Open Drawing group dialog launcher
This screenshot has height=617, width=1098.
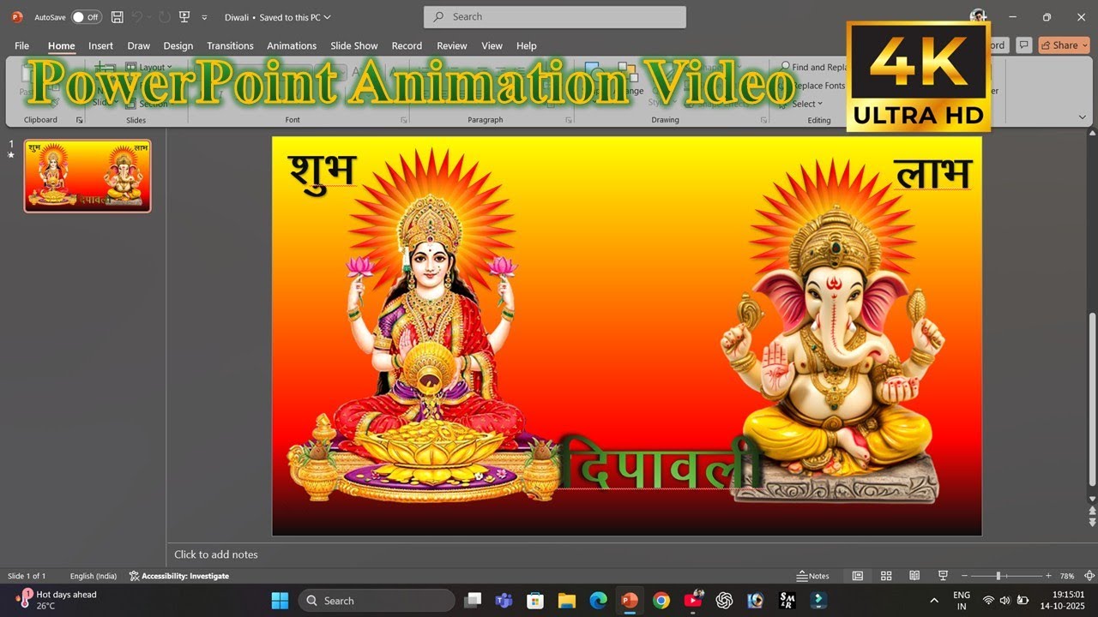(763, 121)
